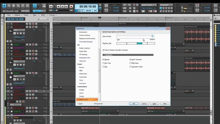Solo track 1

[x=30, y=24]
